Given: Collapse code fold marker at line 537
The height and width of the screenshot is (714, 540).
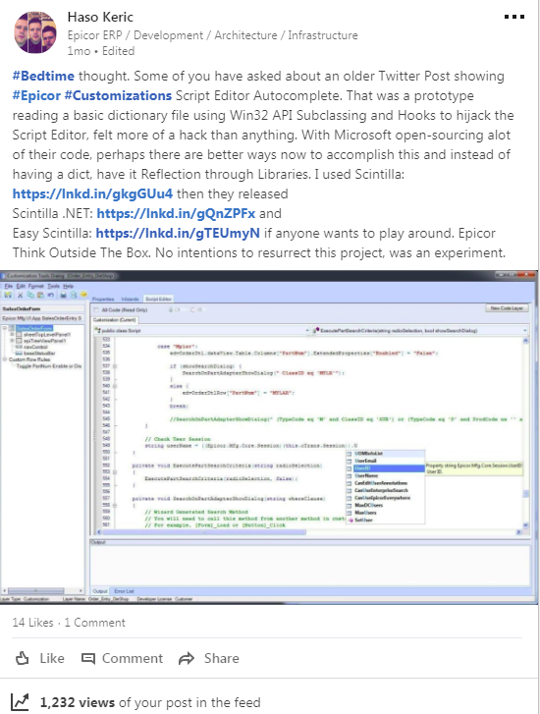Looking at the screenshot, I should tap(114, 366).
